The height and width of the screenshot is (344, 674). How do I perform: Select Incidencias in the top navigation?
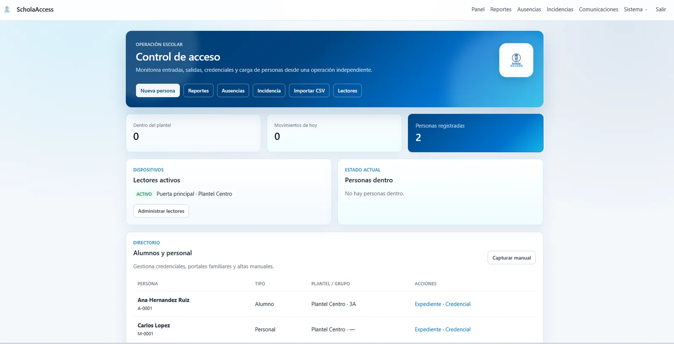560,9
